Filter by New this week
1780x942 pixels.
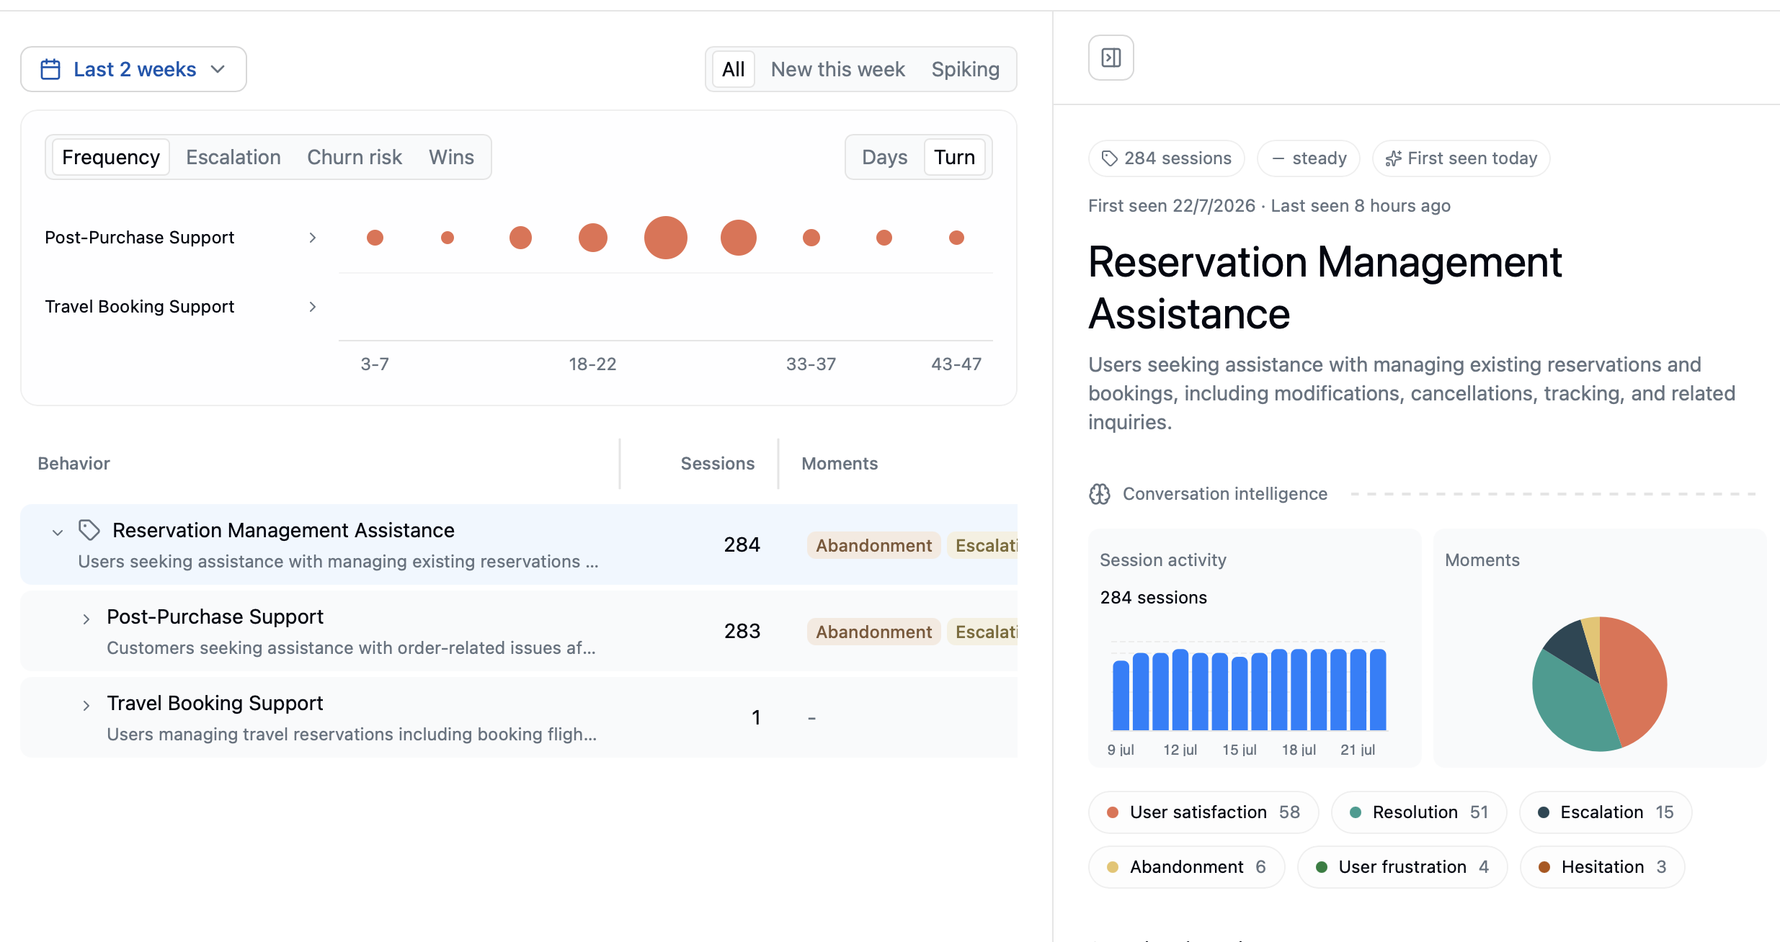[x=837, y=69]
